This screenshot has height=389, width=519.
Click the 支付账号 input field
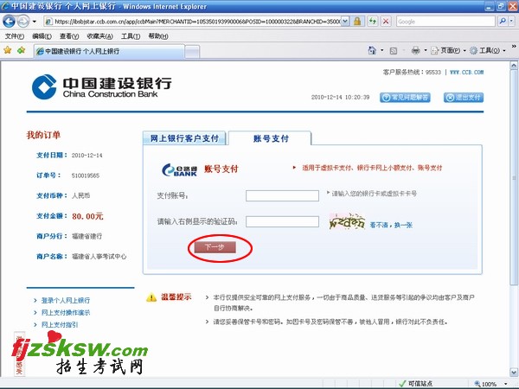[282, 195]
